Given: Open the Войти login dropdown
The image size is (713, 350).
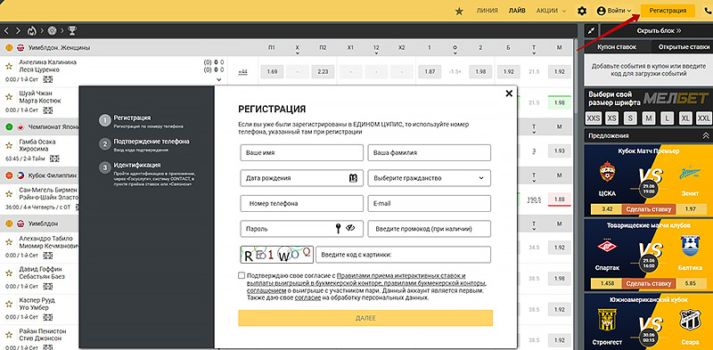Looking at the screenshot, I should point(614,11).
